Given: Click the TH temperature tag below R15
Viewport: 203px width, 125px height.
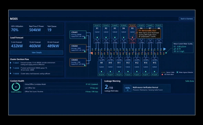Looking at the screenshot, I should (154, 75).
